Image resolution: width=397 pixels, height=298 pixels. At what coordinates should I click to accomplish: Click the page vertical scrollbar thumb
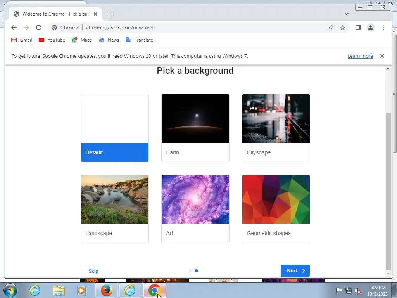click(x=388, y=191)
